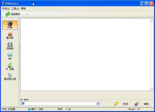Screen dimensions: 155x112
Task: Click the 发送 send button
Action: tap(126, 104)
